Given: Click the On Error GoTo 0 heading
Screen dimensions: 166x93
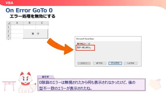Looking at the screenshot, I should pos(29,10).
